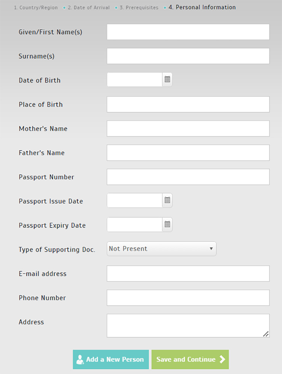
Task: Select the Mother's Name input
Action: point(188,128)
